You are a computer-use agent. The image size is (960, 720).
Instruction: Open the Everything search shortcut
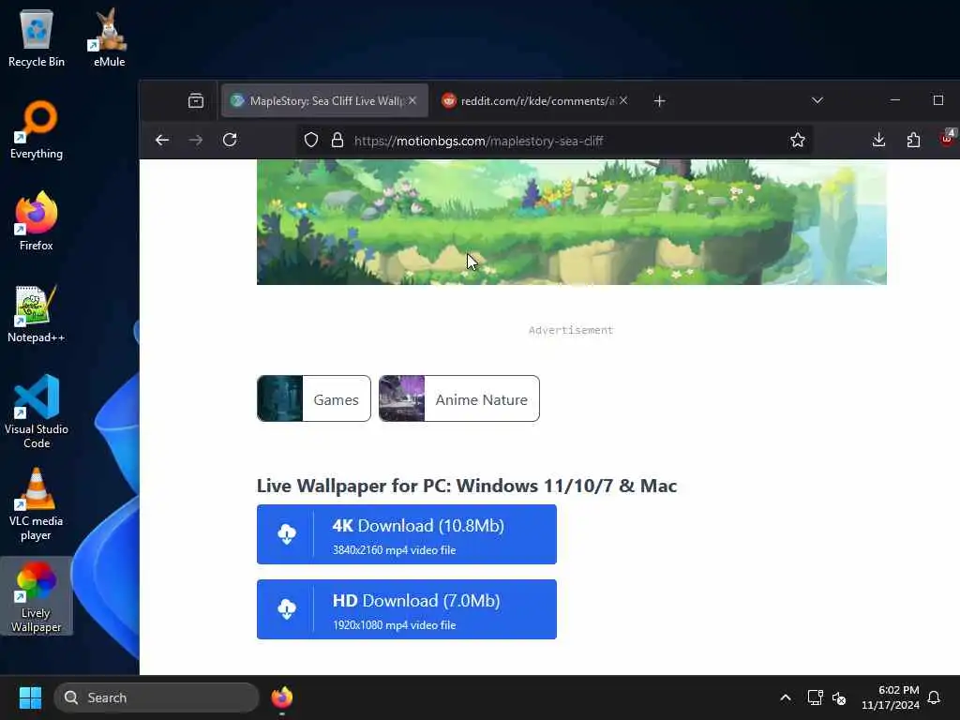(37, 129)
